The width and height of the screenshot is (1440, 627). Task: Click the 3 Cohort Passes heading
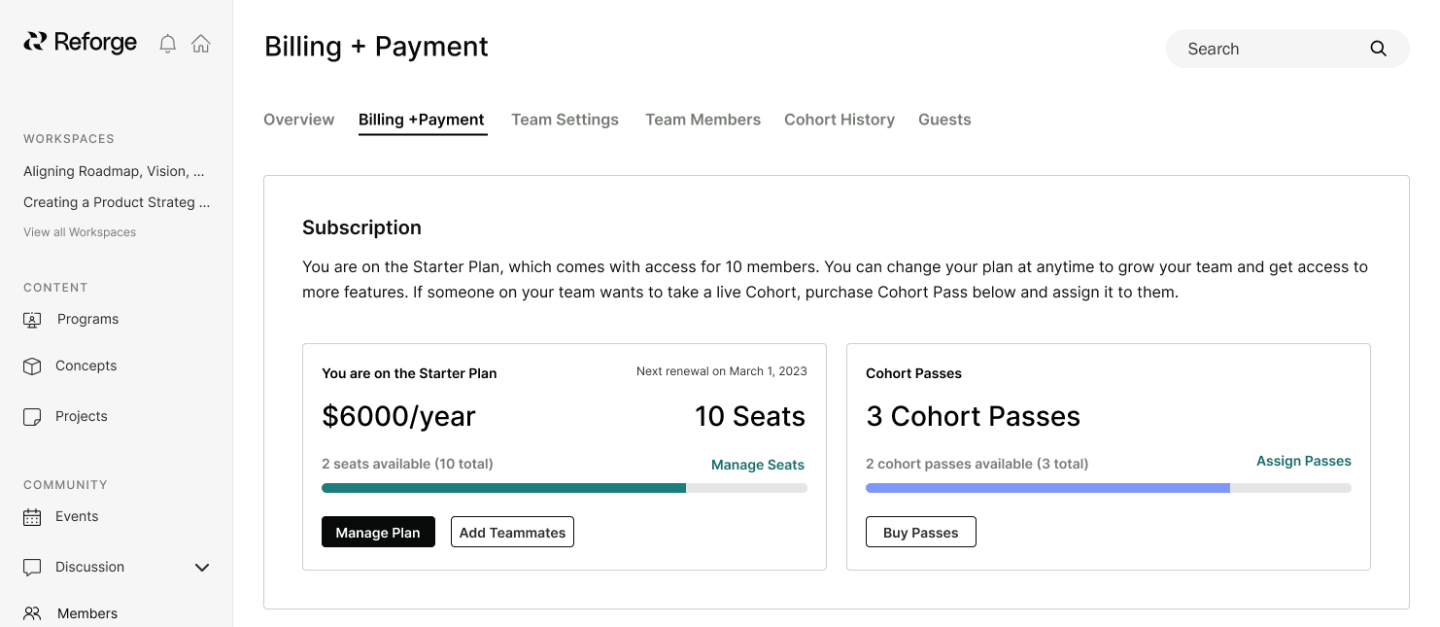coord(973,417)
